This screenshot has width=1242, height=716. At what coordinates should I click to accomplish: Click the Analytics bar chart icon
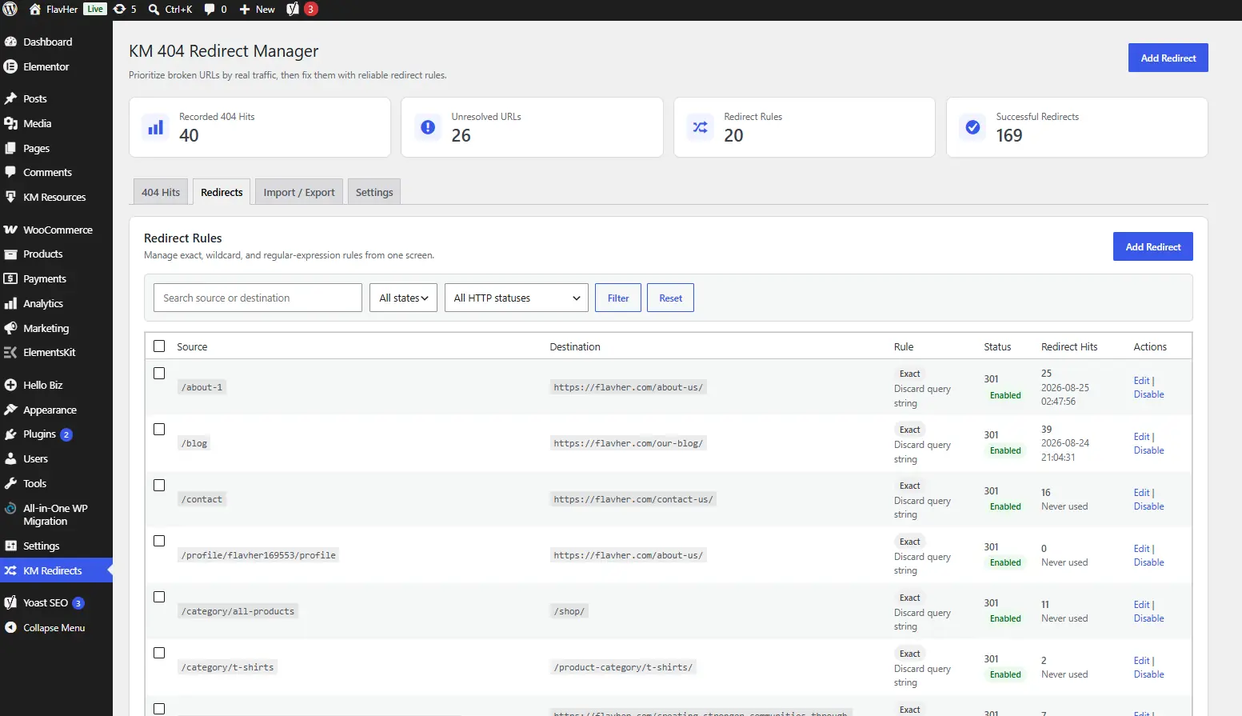pos(10,303)
